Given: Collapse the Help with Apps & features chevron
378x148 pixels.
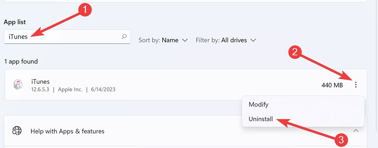Looking at the screenshot, I should coord(356,130).
